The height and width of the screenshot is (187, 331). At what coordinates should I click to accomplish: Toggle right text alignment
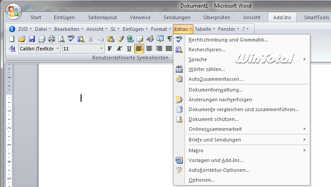pos(159,49)
